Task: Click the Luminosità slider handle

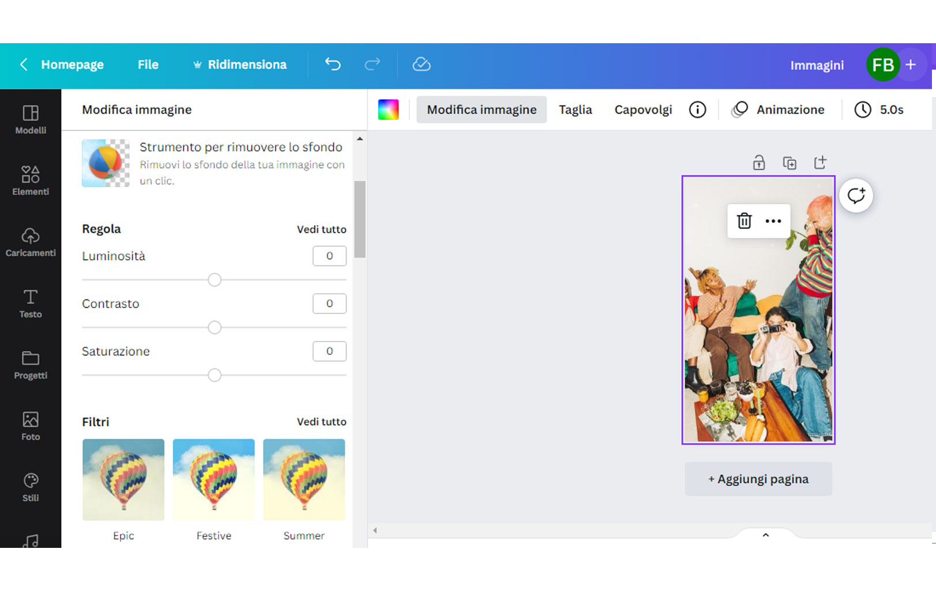Action: click(215, 280)
